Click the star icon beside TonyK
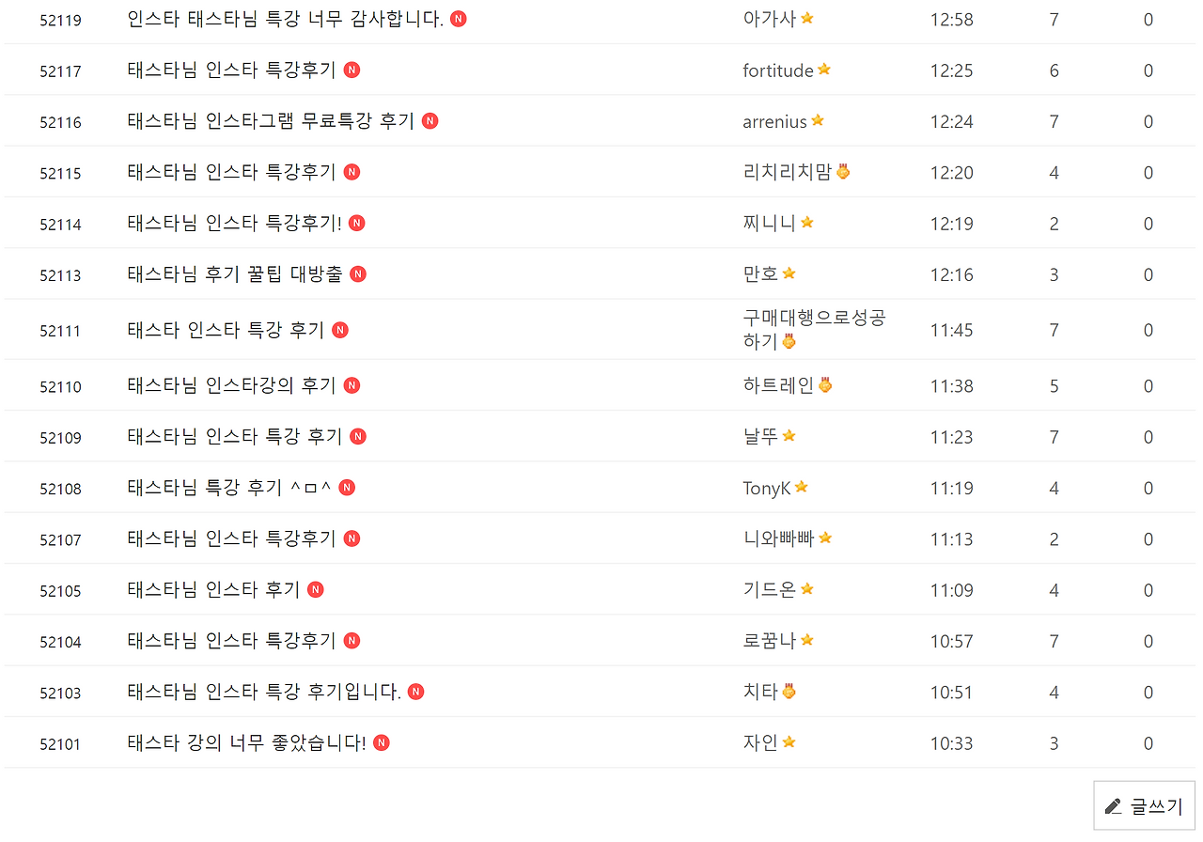The image size is (1203, 842). (801, 487)
